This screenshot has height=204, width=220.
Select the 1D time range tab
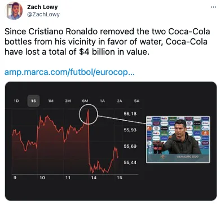tap(16, 101)
